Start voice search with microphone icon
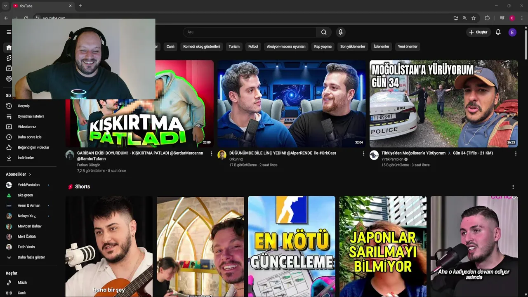The image size is (528, 297). click(x=340, y=32)
